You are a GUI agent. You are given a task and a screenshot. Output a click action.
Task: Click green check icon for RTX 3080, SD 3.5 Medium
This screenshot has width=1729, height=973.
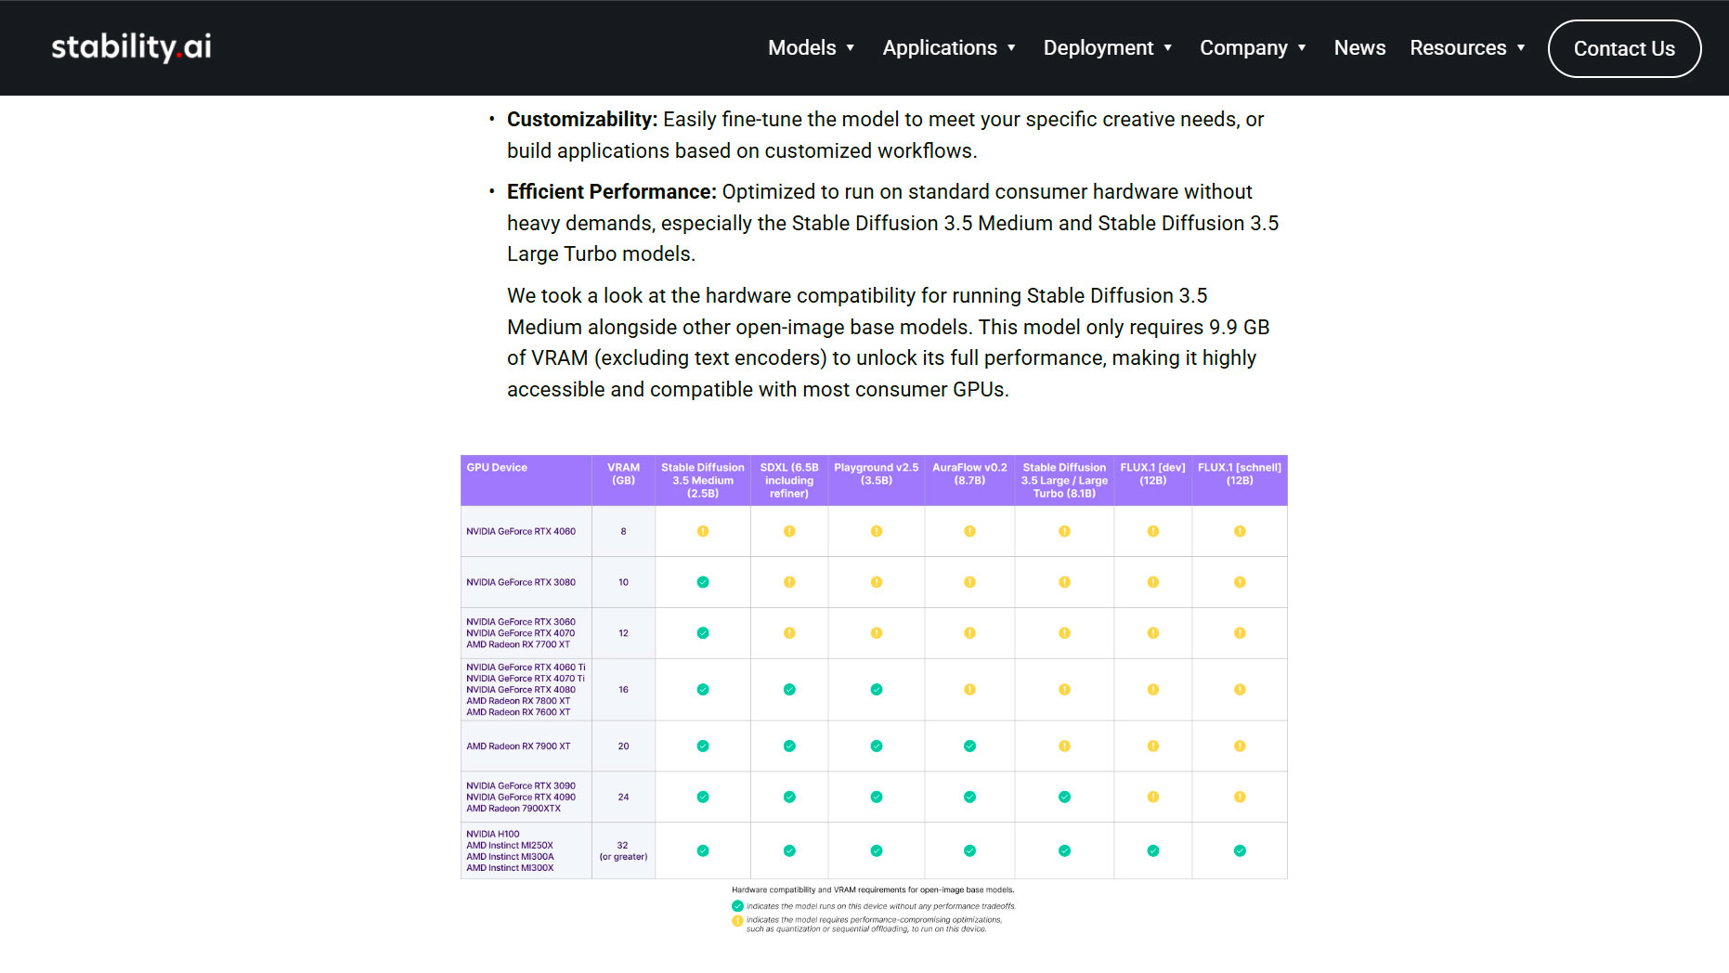tap(703, 582)
